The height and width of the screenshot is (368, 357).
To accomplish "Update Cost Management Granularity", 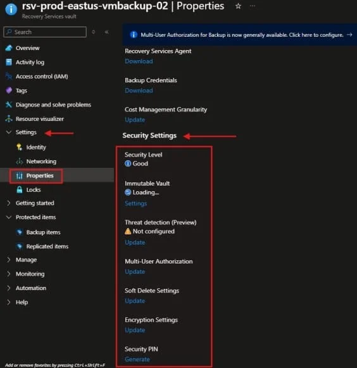I will pos(135,120).
